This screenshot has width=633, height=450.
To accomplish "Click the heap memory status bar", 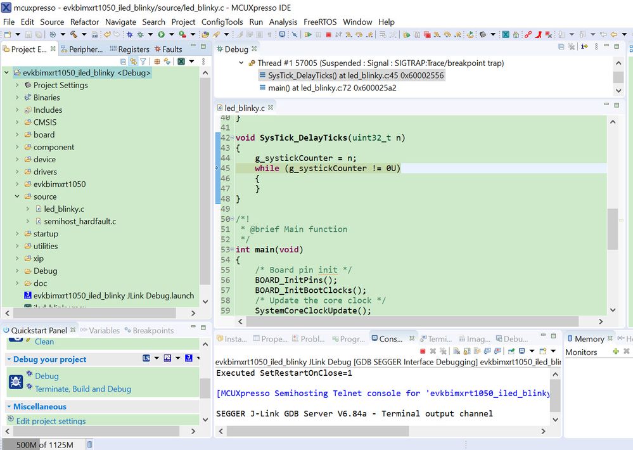I will pos(43,445).
